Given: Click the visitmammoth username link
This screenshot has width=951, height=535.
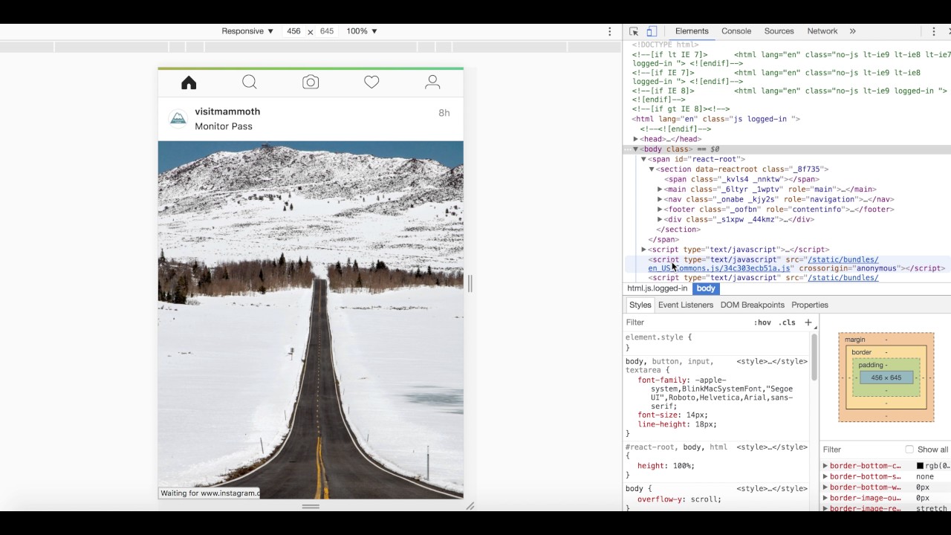Looking at the screenshot, I should point(227,111).
